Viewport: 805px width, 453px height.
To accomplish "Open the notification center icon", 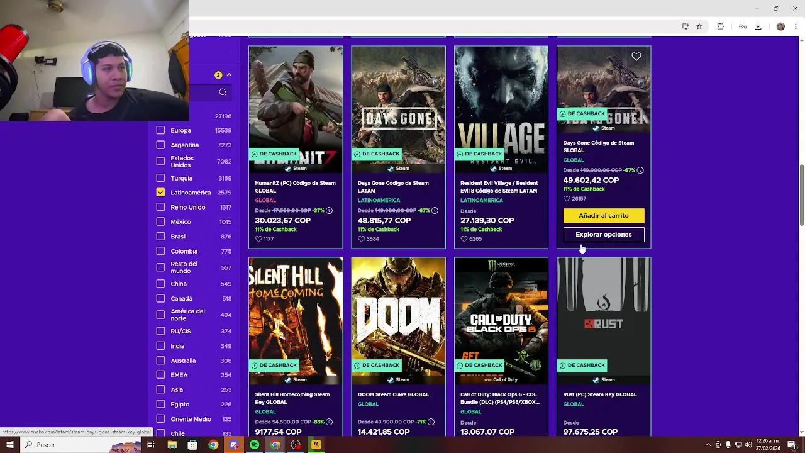I will [x=792, y=445].
